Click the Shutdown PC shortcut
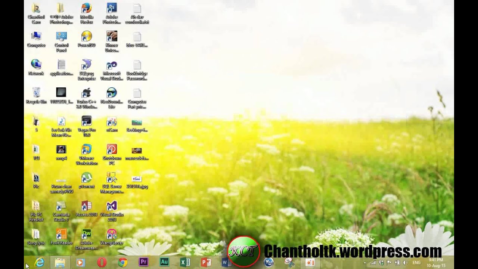The image size is (478, 269). [x=112, y=155]
